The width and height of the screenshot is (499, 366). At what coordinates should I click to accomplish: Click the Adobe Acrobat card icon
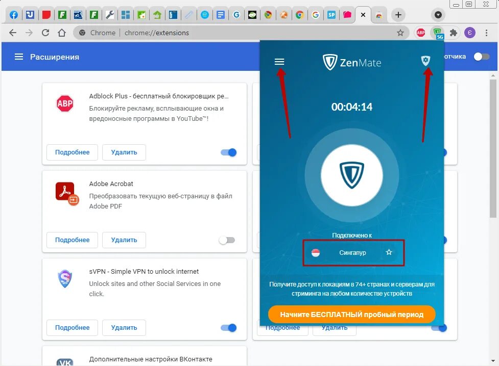click(67, 193)
